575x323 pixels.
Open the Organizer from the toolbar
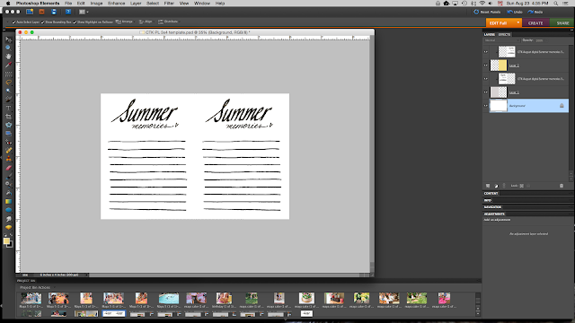[30, 12]
